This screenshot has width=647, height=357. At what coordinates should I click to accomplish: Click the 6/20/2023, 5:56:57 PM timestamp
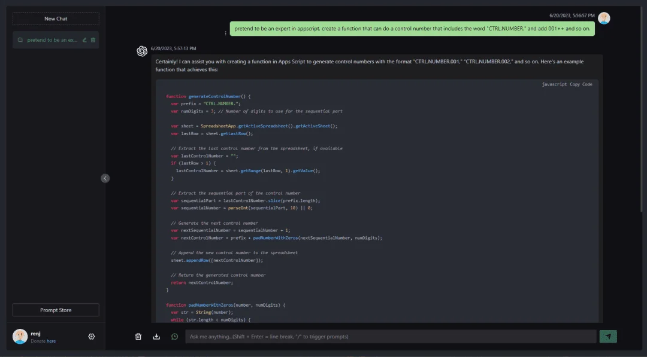(572, 16)
